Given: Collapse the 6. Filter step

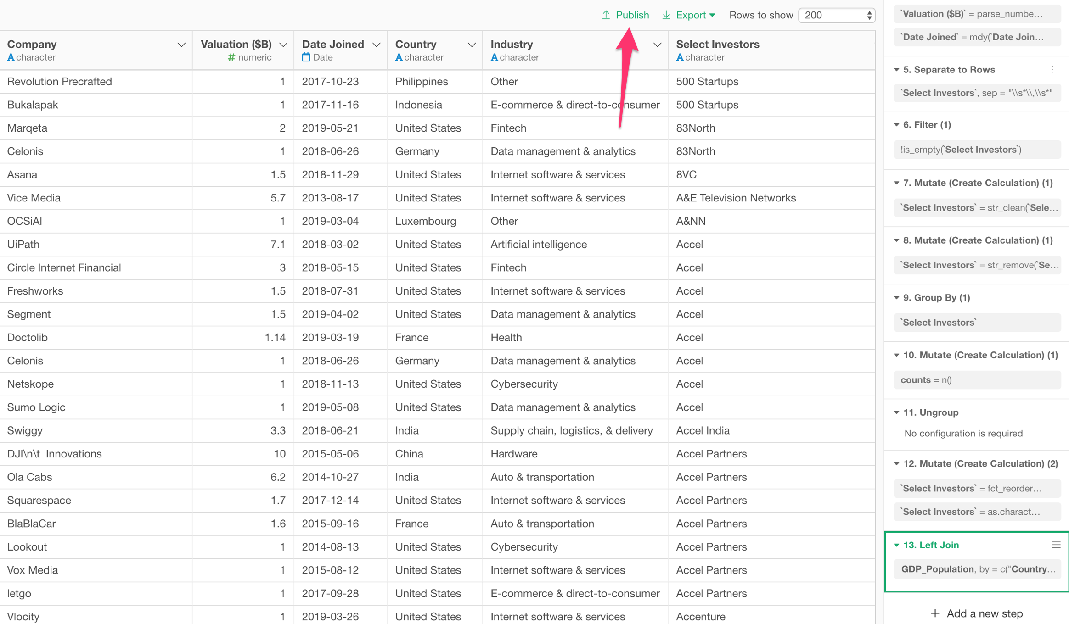Looking at the screenshot, I should [896, 125].
